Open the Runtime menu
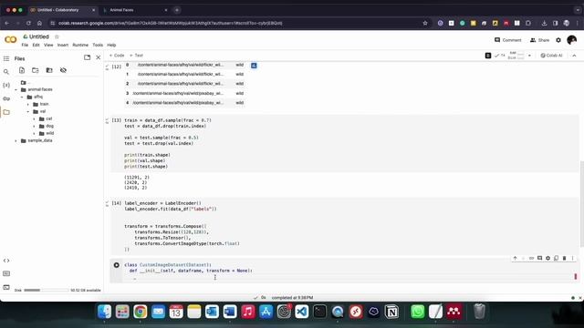 pyautogui.click(x=80, y=45)
